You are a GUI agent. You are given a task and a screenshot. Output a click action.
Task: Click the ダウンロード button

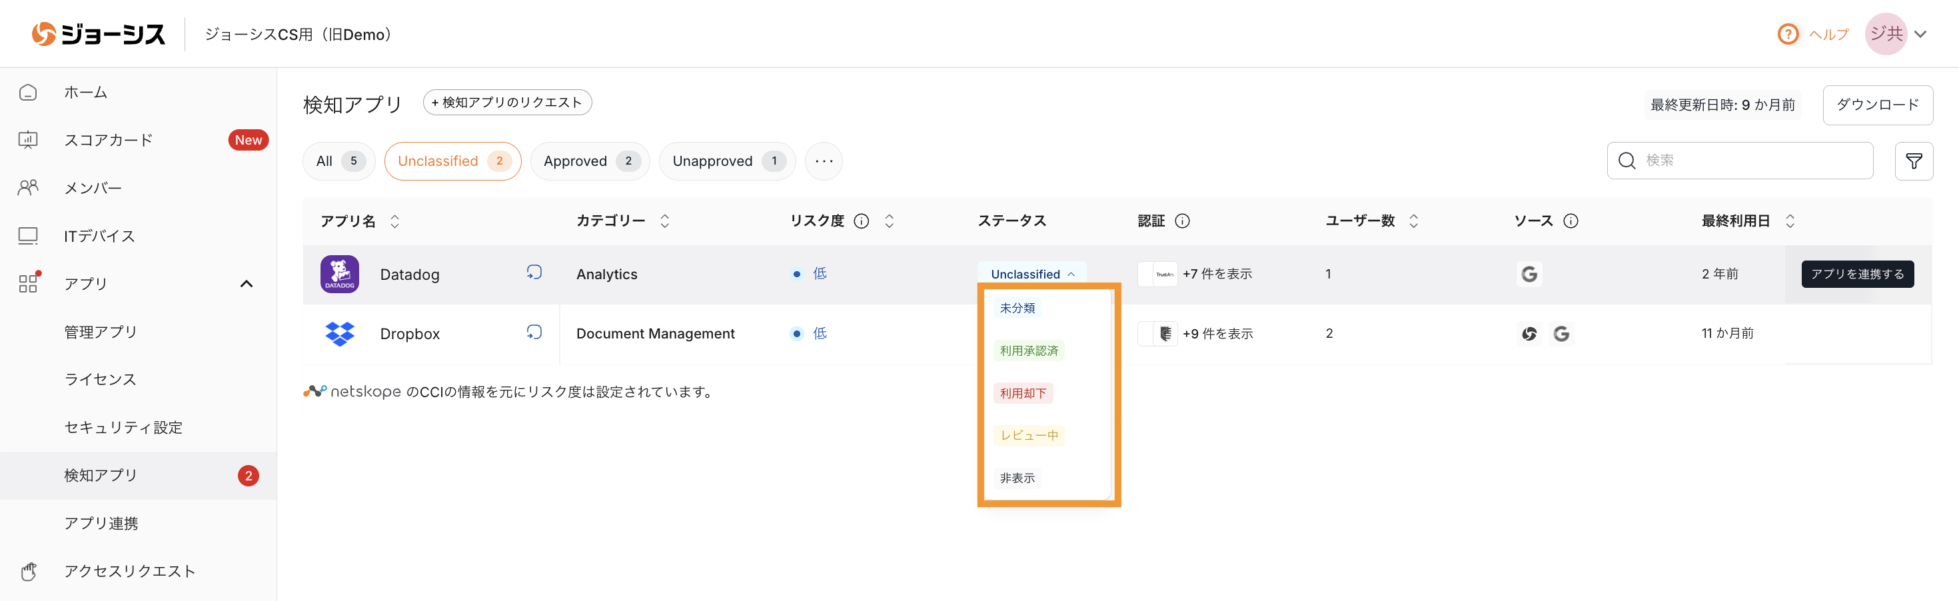(x=1878, y=105)
